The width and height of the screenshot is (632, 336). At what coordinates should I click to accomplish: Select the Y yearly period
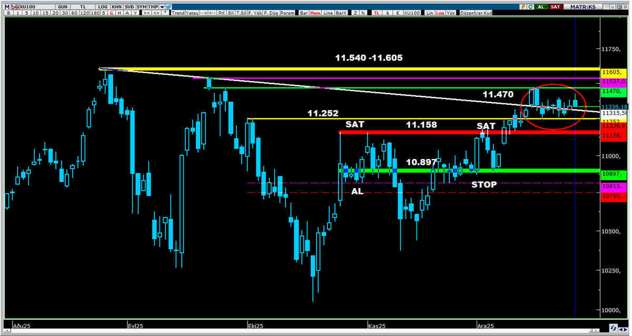click(x=135, y=13)
